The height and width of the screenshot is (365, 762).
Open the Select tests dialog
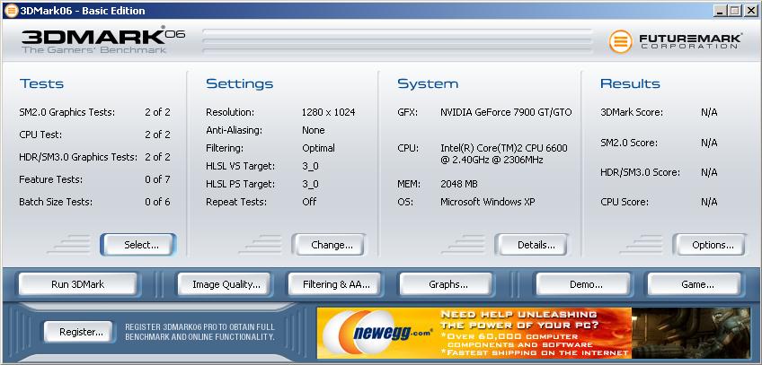tap(138, 245)
